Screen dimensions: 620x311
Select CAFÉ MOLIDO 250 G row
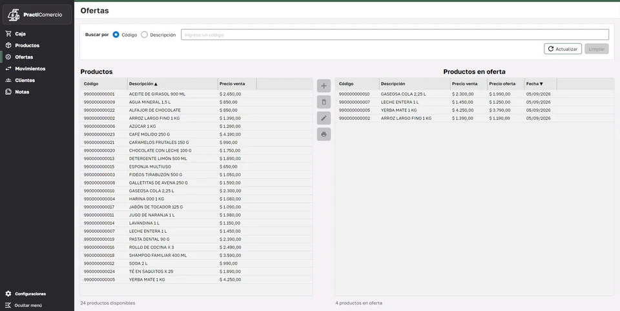tap(196, 134)
